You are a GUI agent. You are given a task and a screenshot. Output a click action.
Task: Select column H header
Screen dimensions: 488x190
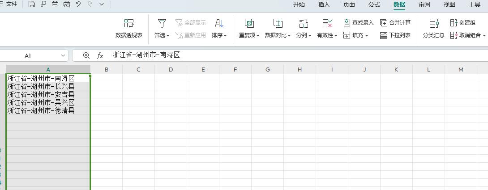[x=300, y=70]
